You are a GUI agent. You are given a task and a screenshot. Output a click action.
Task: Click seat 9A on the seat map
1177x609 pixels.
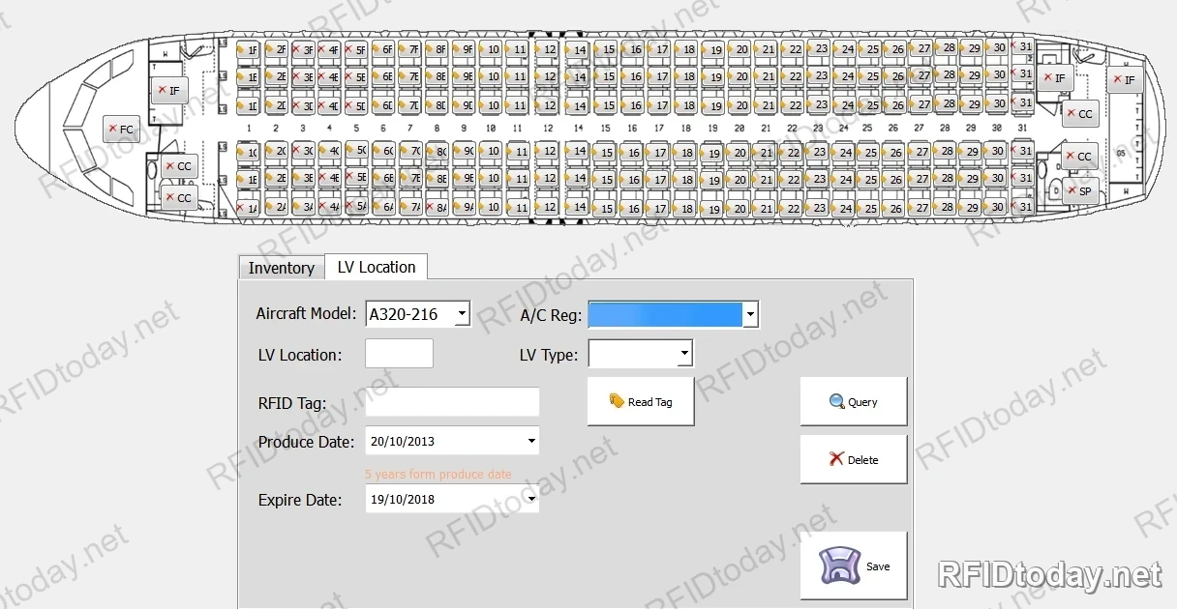point(464,207)
